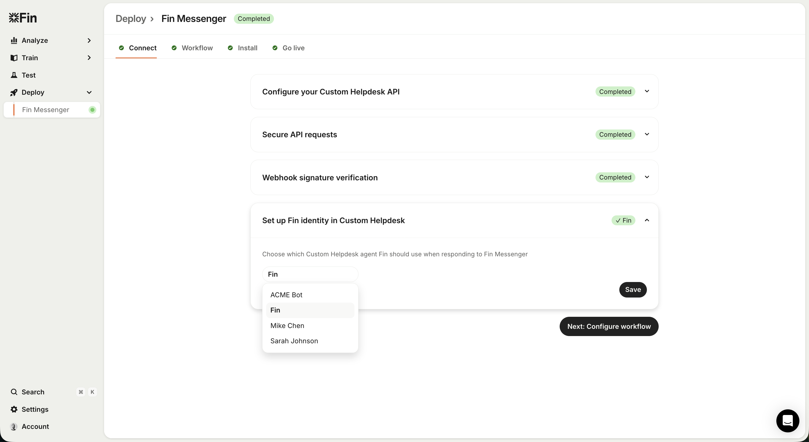
Task: Click the Test flask icon
Action: (14, 75)
